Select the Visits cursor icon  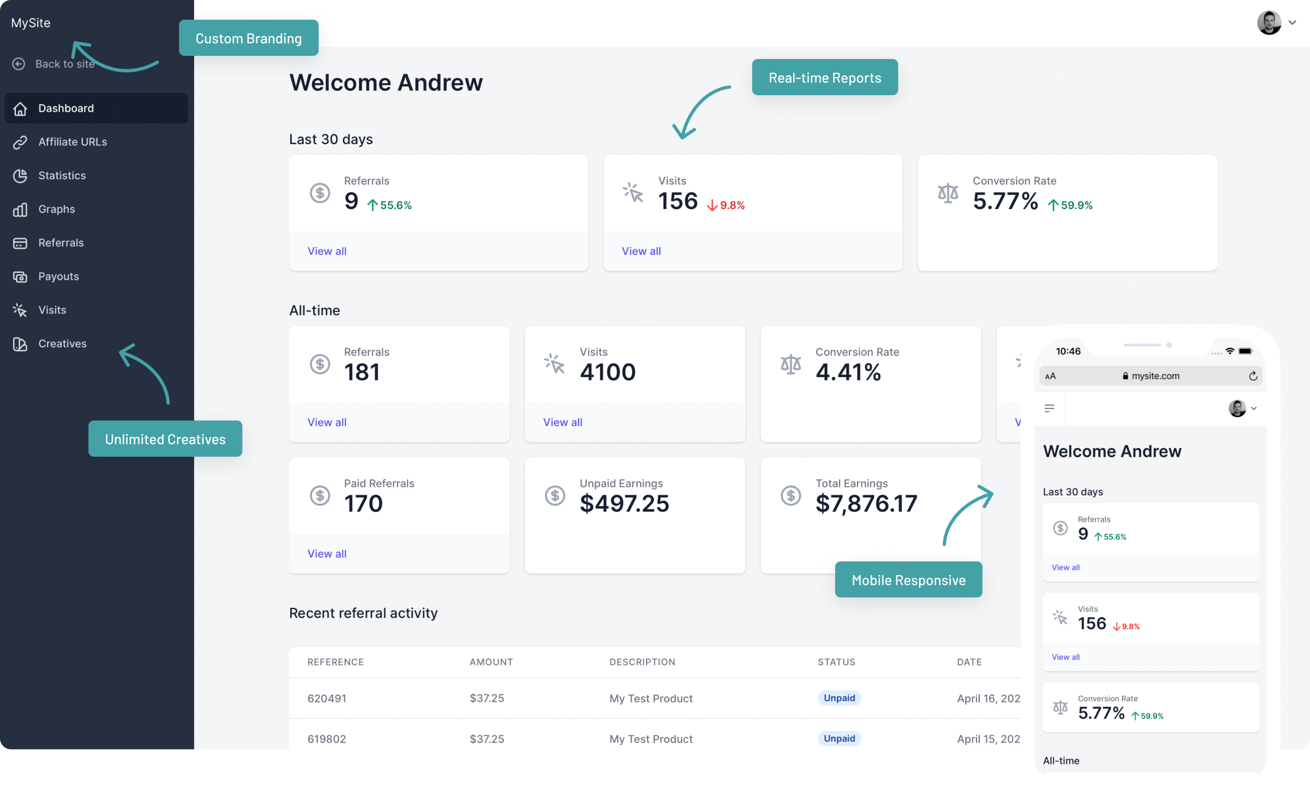(x=20, y=310)
